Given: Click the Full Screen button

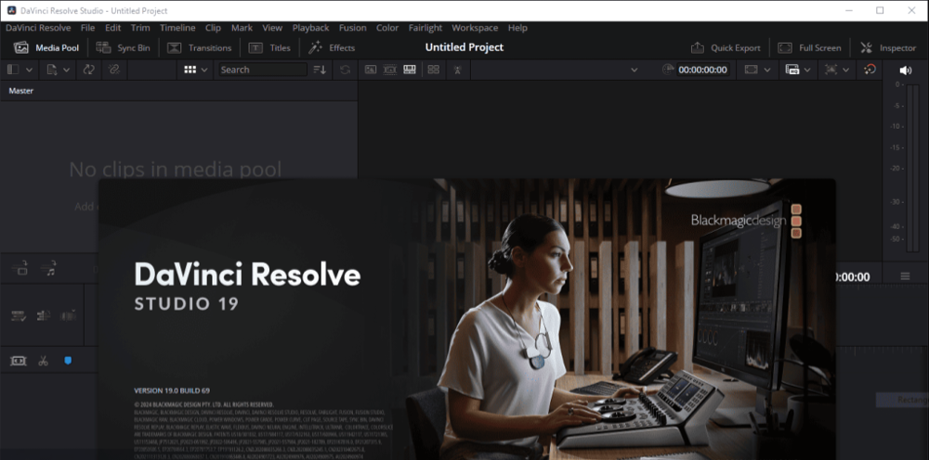Looking at the screenshot, I should pos(809,47).
